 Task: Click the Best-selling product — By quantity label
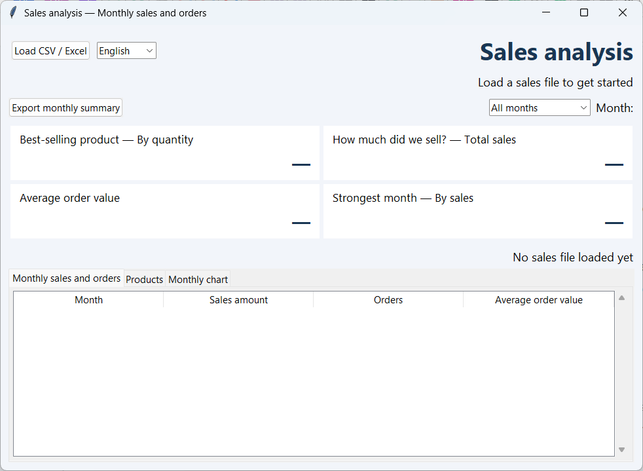point(107,140)
